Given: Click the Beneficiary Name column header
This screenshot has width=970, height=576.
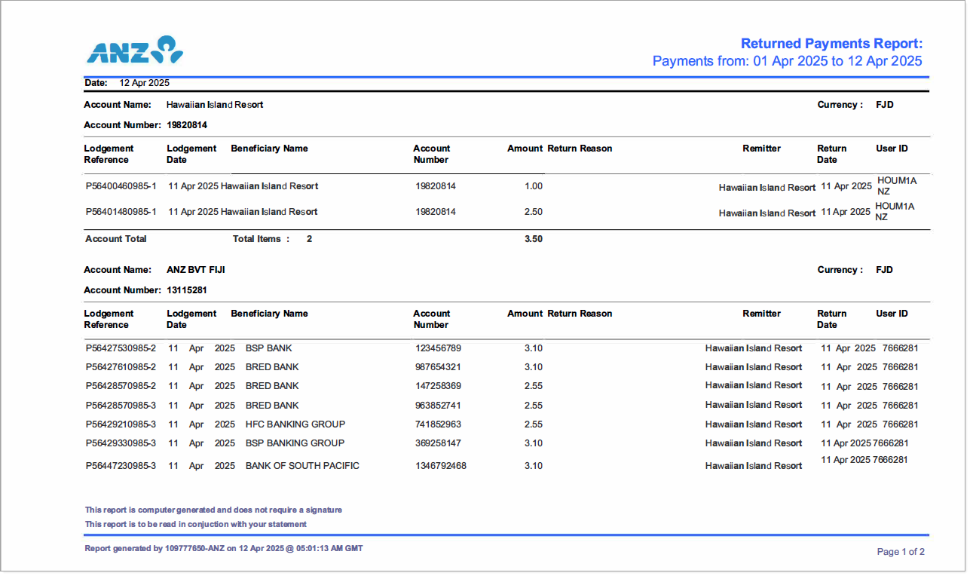Looking at the screenshot, I should (x=269, y=149).
